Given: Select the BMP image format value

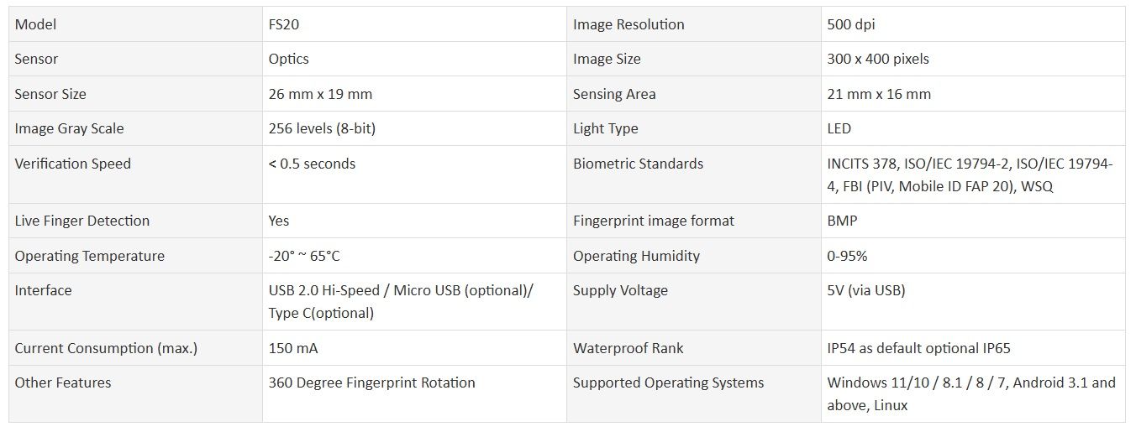Looking at the screenshot, I should [x=842, y=221].
